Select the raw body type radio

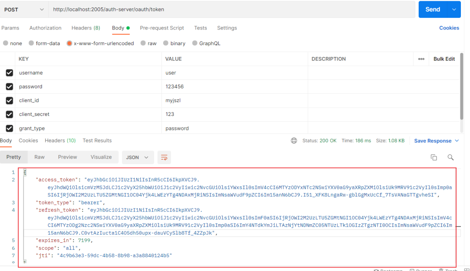[x=143, y=43]
